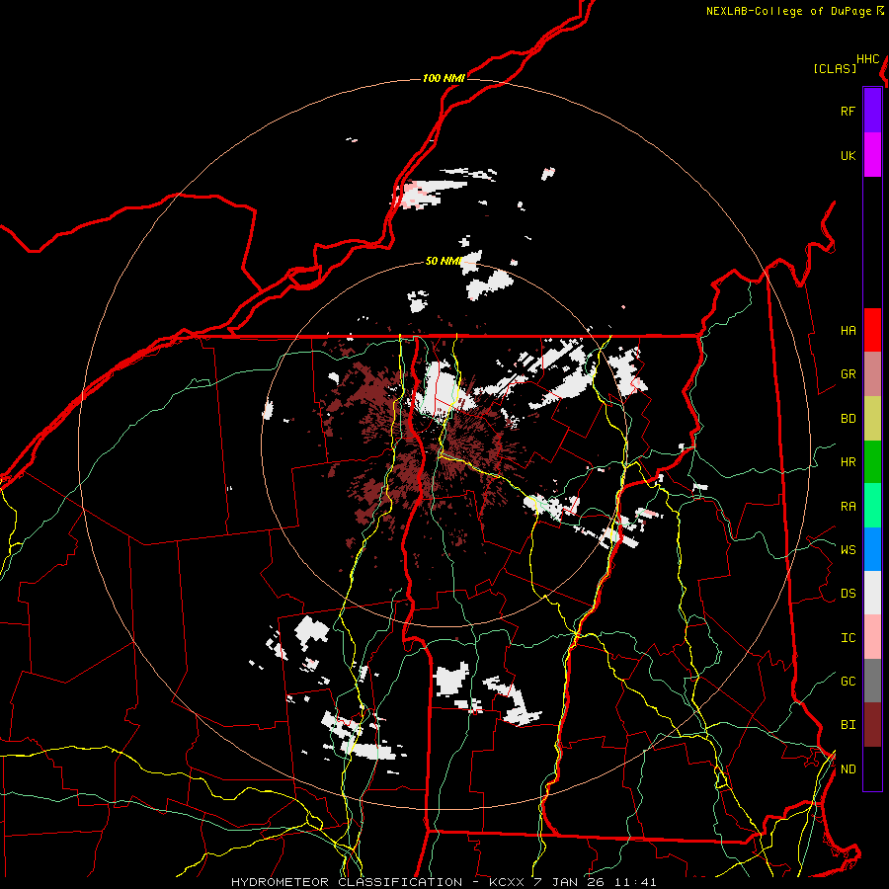Click the GC gray legend swatch
The height and width of the screenshot is (889, 889).
[x=872, y=681]
